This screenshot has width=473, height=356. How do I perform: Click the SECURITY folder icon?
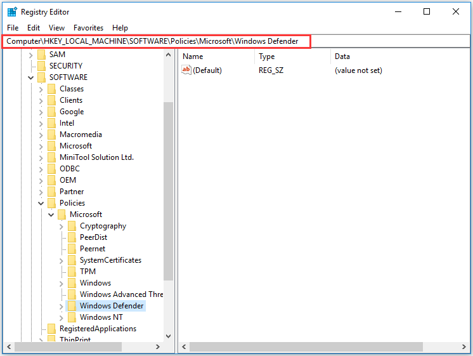(41, 66)
